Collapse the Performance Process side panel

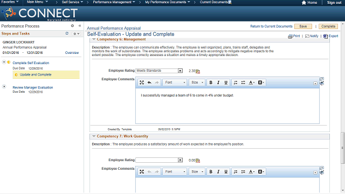click(80, 26)
